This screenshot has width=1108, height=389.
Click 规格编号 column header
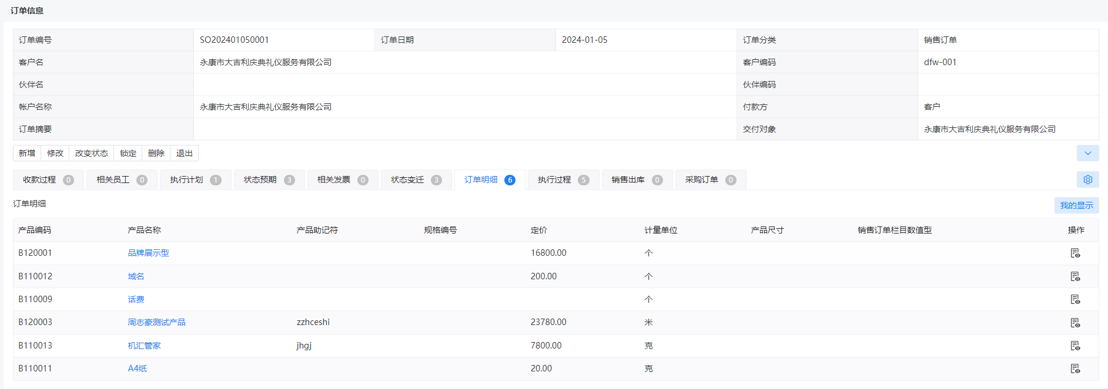click(440, 230)
